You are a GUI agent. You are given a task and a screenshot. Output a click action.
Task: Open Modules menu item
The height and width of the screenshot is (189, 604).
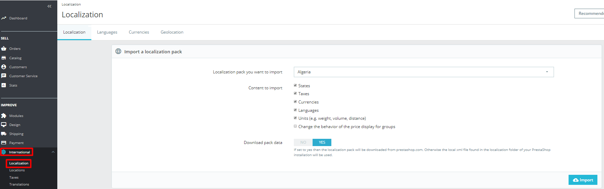coord(16,116)
